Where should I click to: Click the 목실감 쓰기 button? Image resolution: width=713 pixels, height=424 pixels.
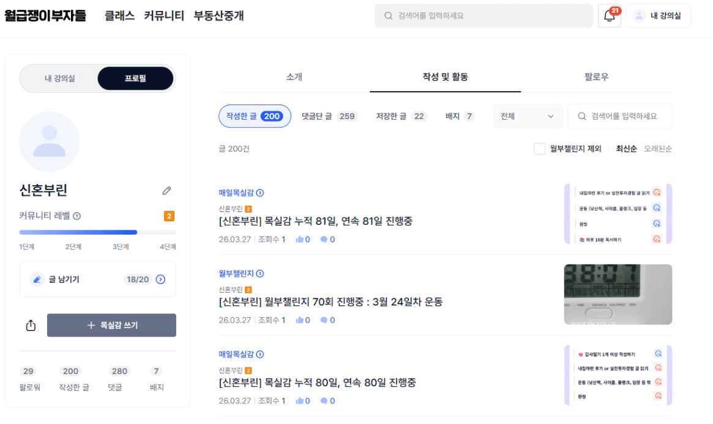(x=111, y=326)
